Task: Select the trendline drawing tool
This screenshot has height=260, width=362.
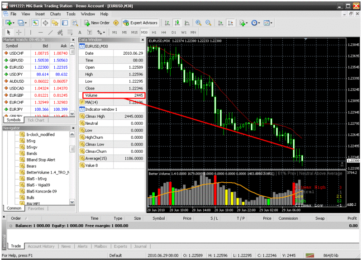Action: 50,33
